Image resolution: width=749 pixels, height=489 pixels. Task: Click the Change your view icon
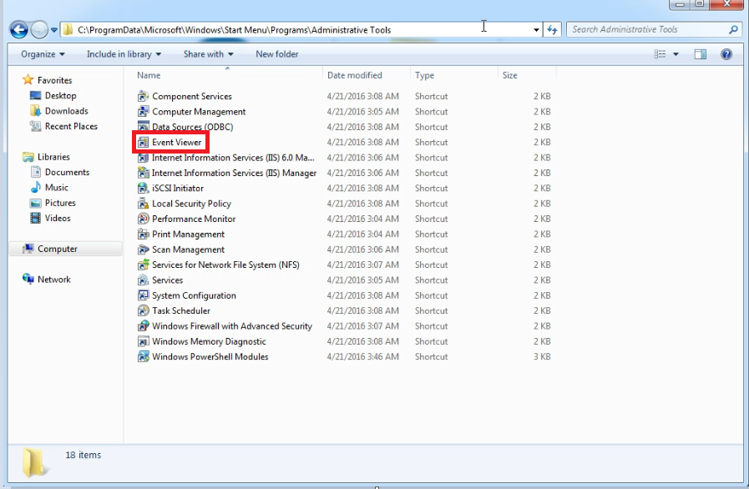click(x=660, y=54)
